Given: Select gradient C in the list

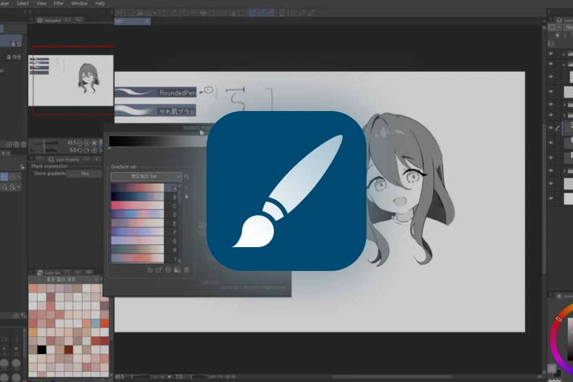Looking at the screenshot, I should (x=144, y=206).
